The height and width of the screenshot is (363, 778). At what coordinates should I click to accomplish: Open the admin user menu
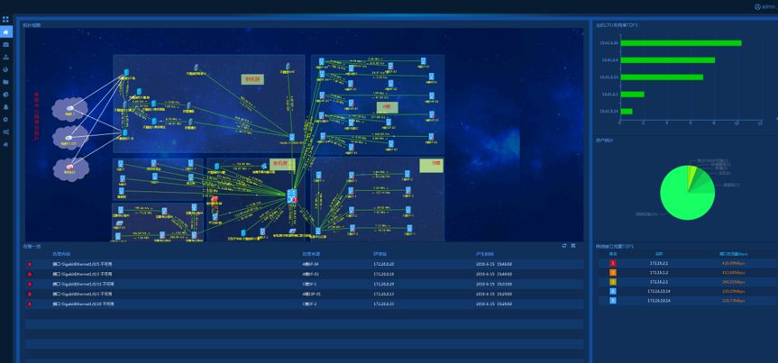763,6
